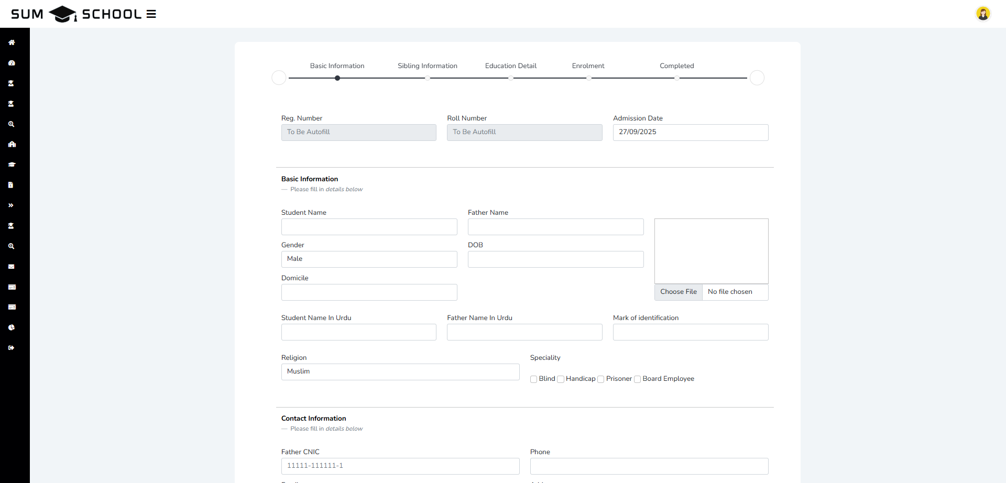Tick the Board Employee checkbox

point(637,379)
